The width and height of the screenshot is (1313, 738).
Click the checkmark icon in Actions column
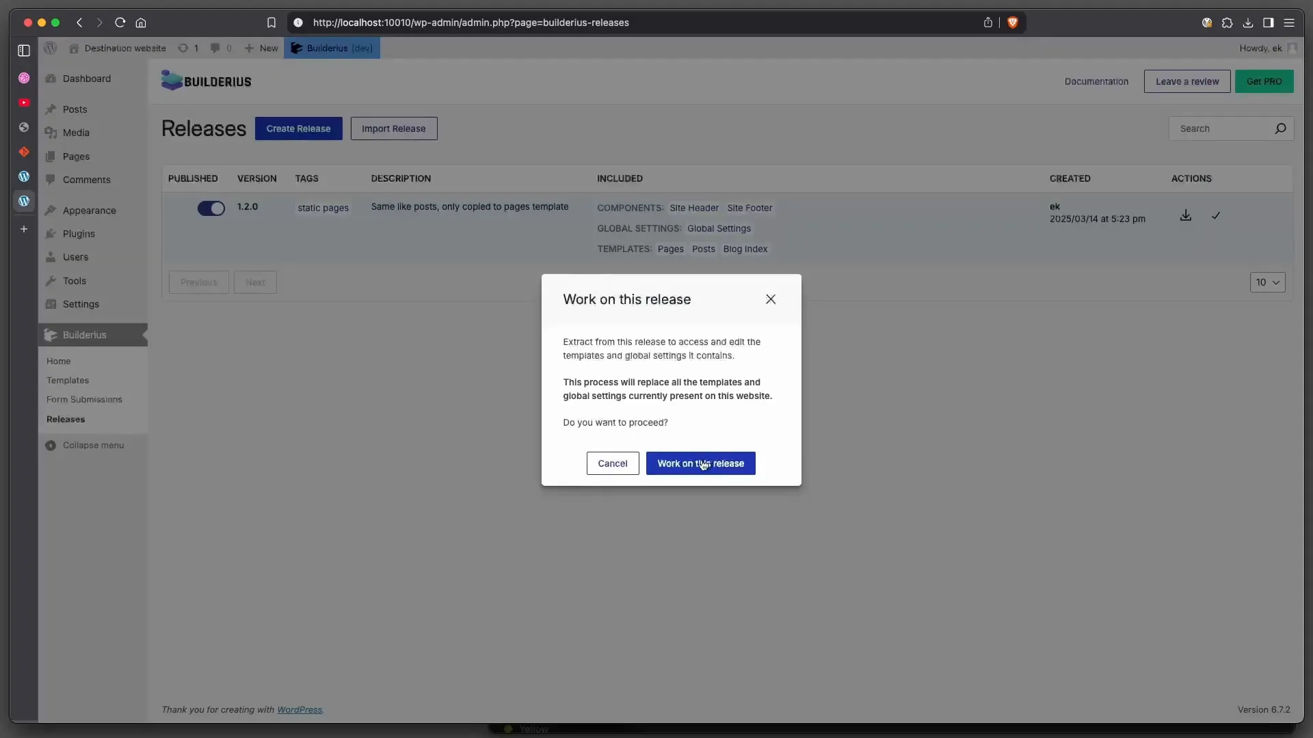click(1216, 215)
